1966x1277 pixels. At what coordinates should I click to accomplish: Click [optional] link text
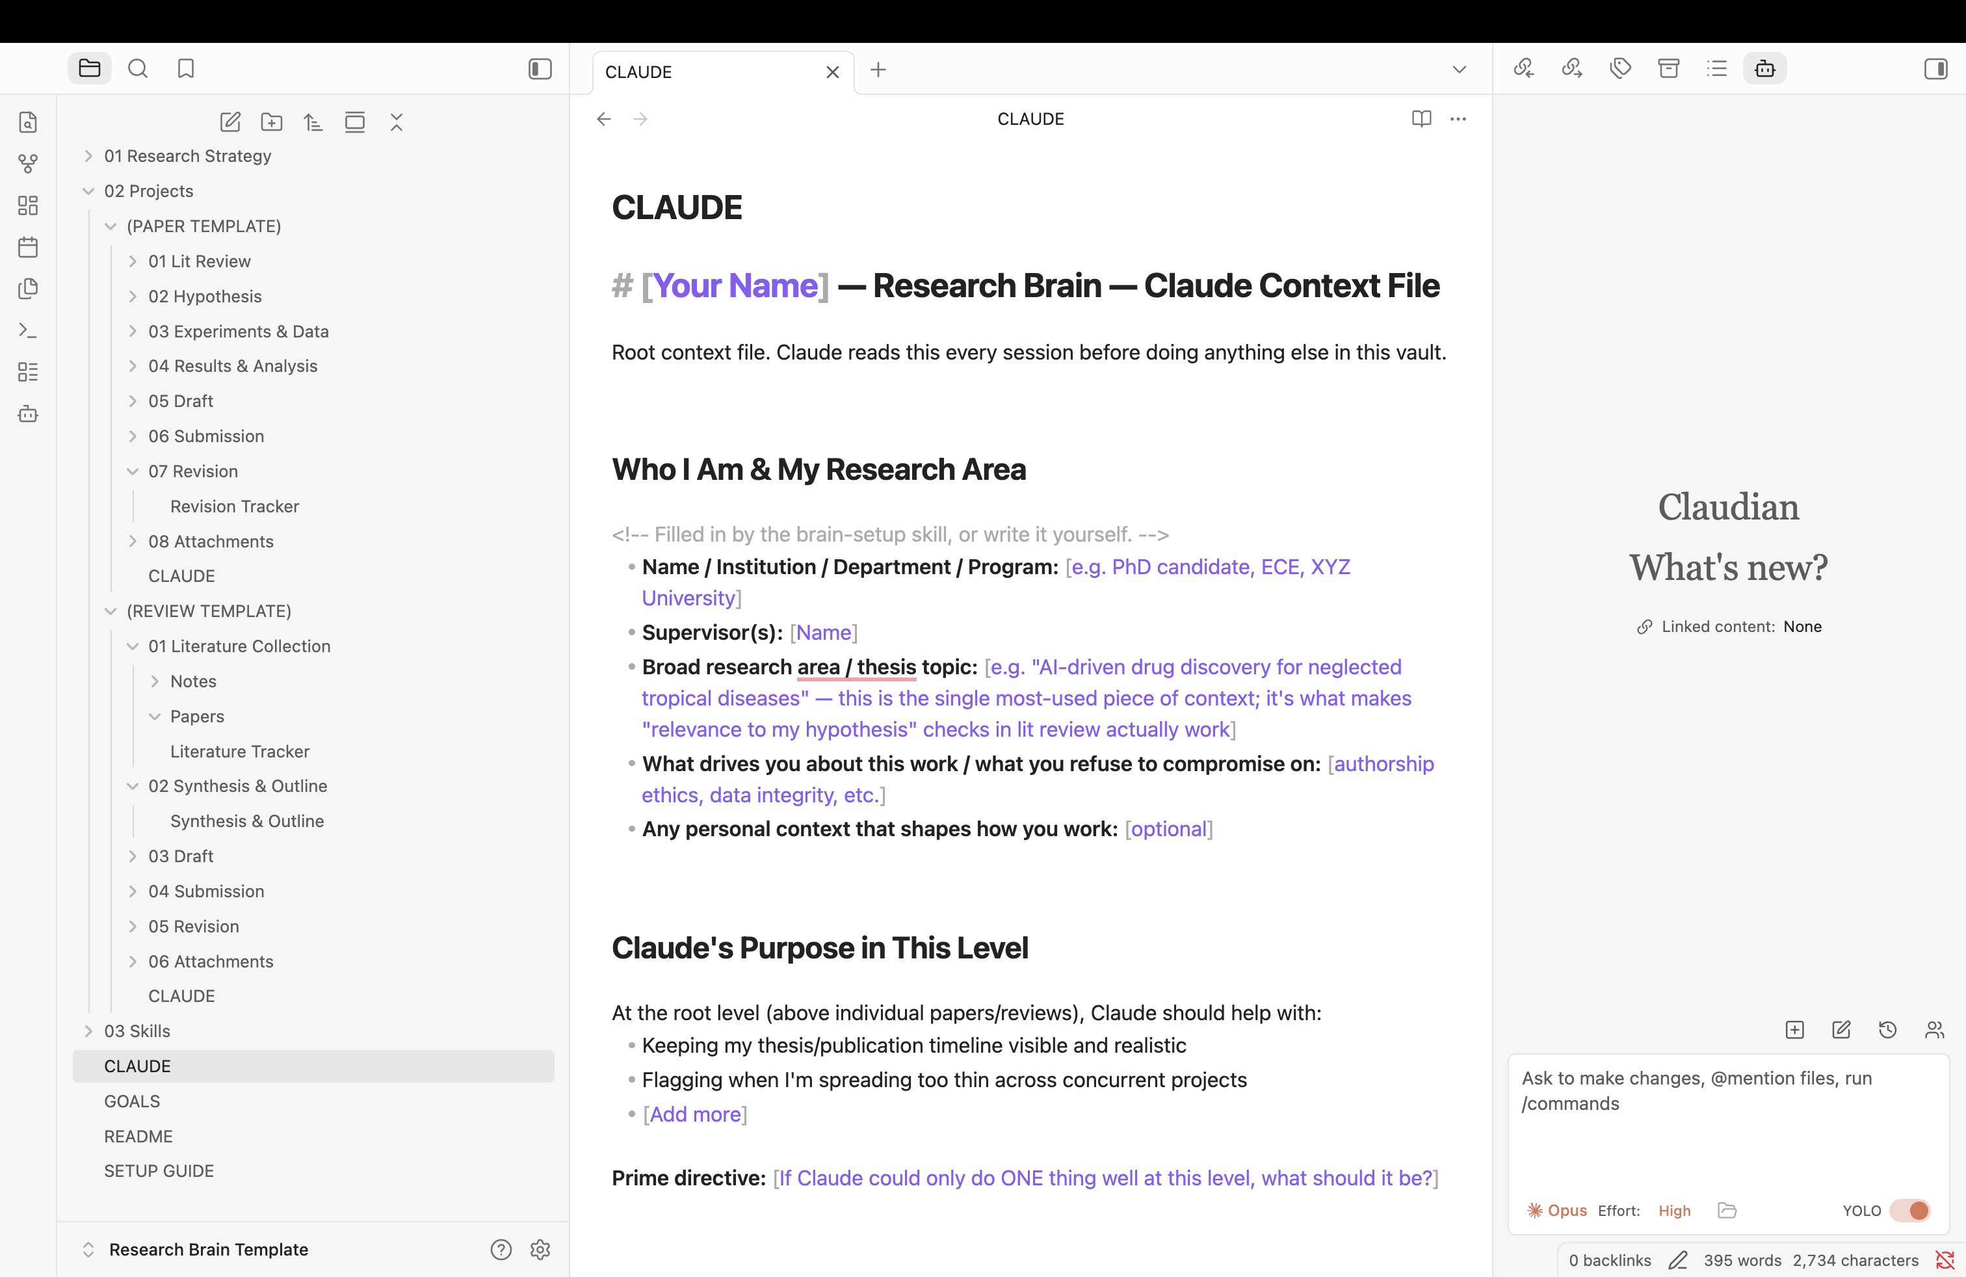coord(1169,829)
